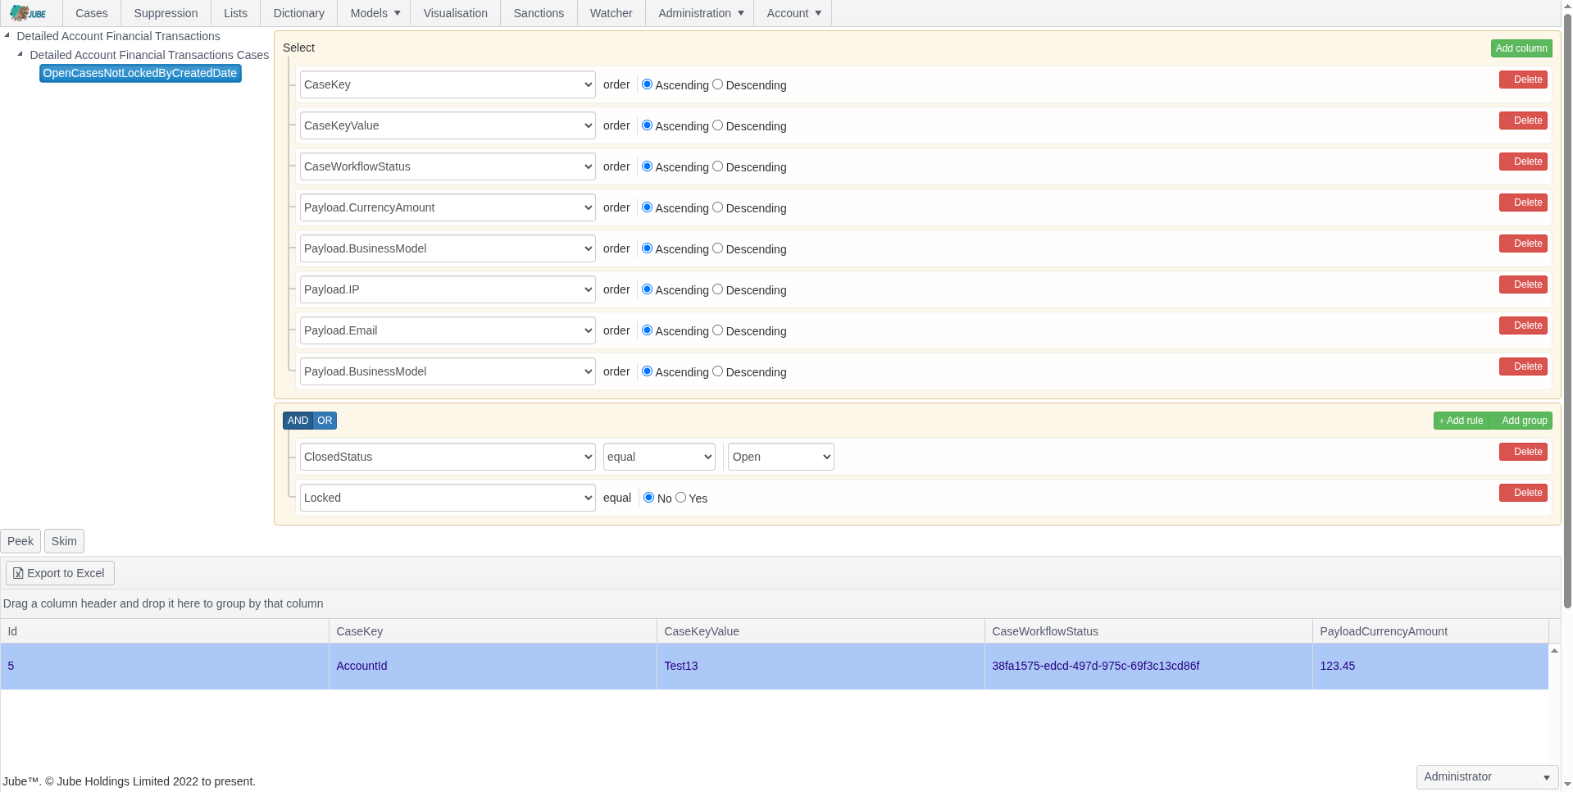Select Descending order for CaseKey
The image size is (1573, 792).
pos(717,84)
